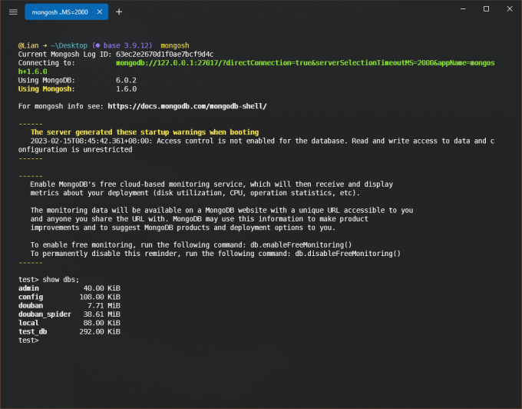This screenshot has width=522, height=409.
Task: Click the 'local' database name
Action: click(28, 323)
